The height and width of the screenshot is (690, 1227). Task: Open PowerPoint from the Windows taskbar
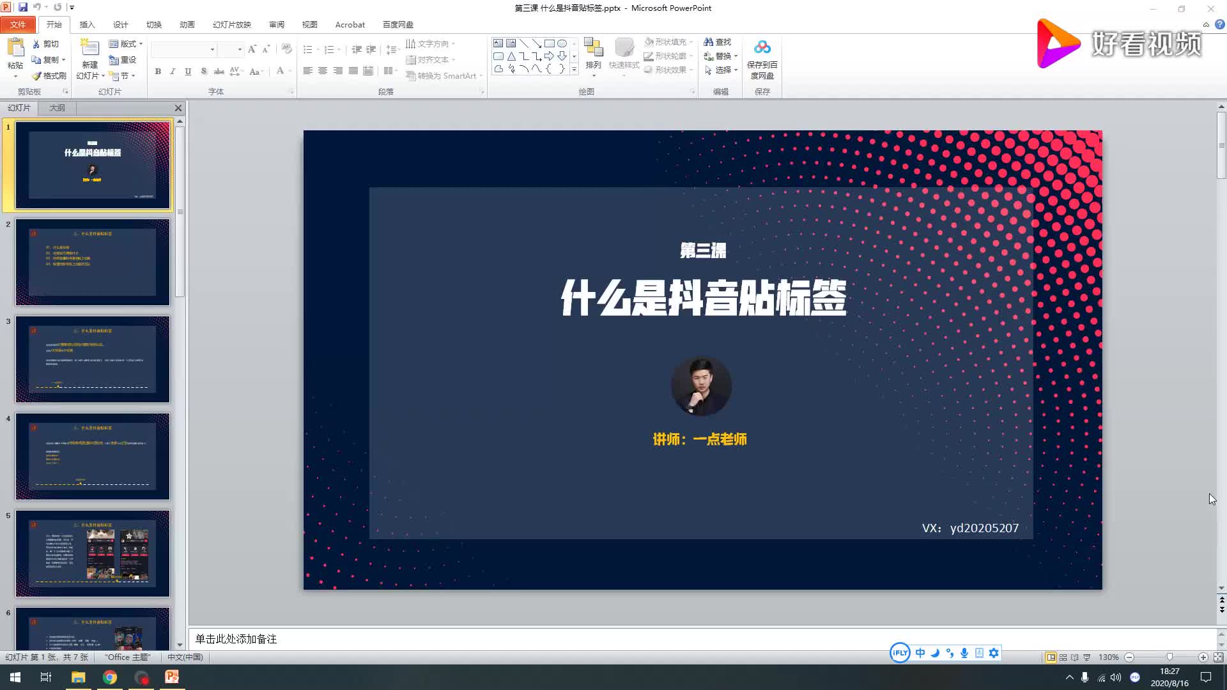coord(172,677)
